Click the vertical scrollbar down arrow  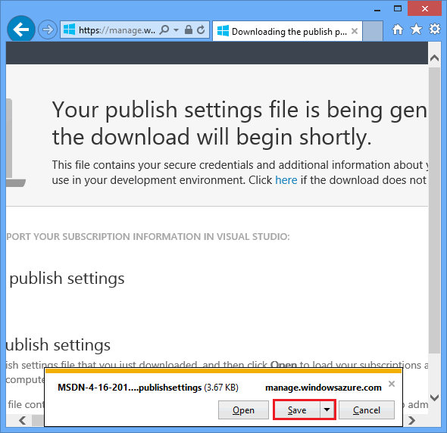(x=434, y=397)
